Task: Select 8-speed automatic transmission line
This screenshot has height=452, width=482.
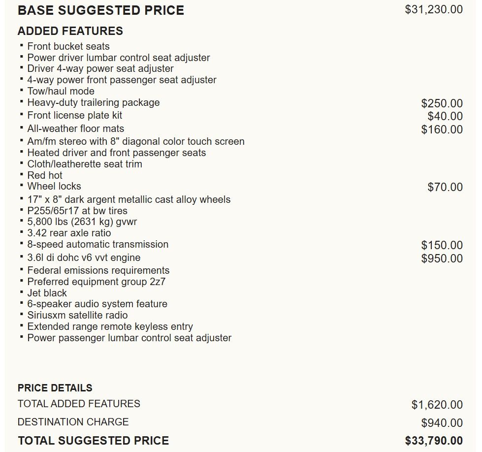Action: tap(97, 244)
